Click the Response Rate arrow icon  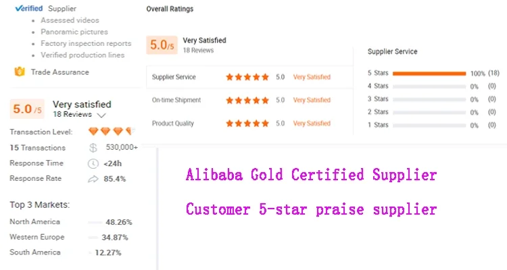(93, 179)
